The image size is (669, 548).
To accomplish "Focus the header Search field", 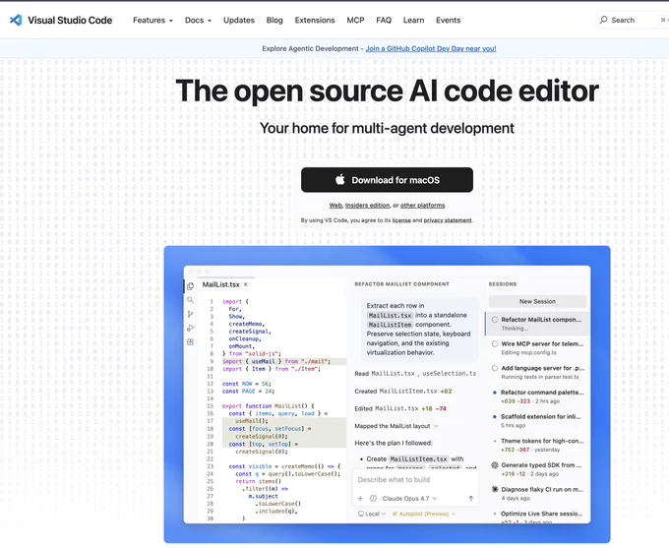I will point(633,20).
